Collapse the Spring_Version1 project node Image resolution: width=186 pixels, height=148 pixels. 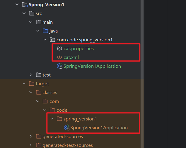[17, 4]
